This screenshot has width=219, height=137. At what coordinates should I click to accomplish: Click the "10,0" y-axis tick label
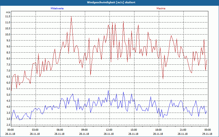tap(8, 35)
